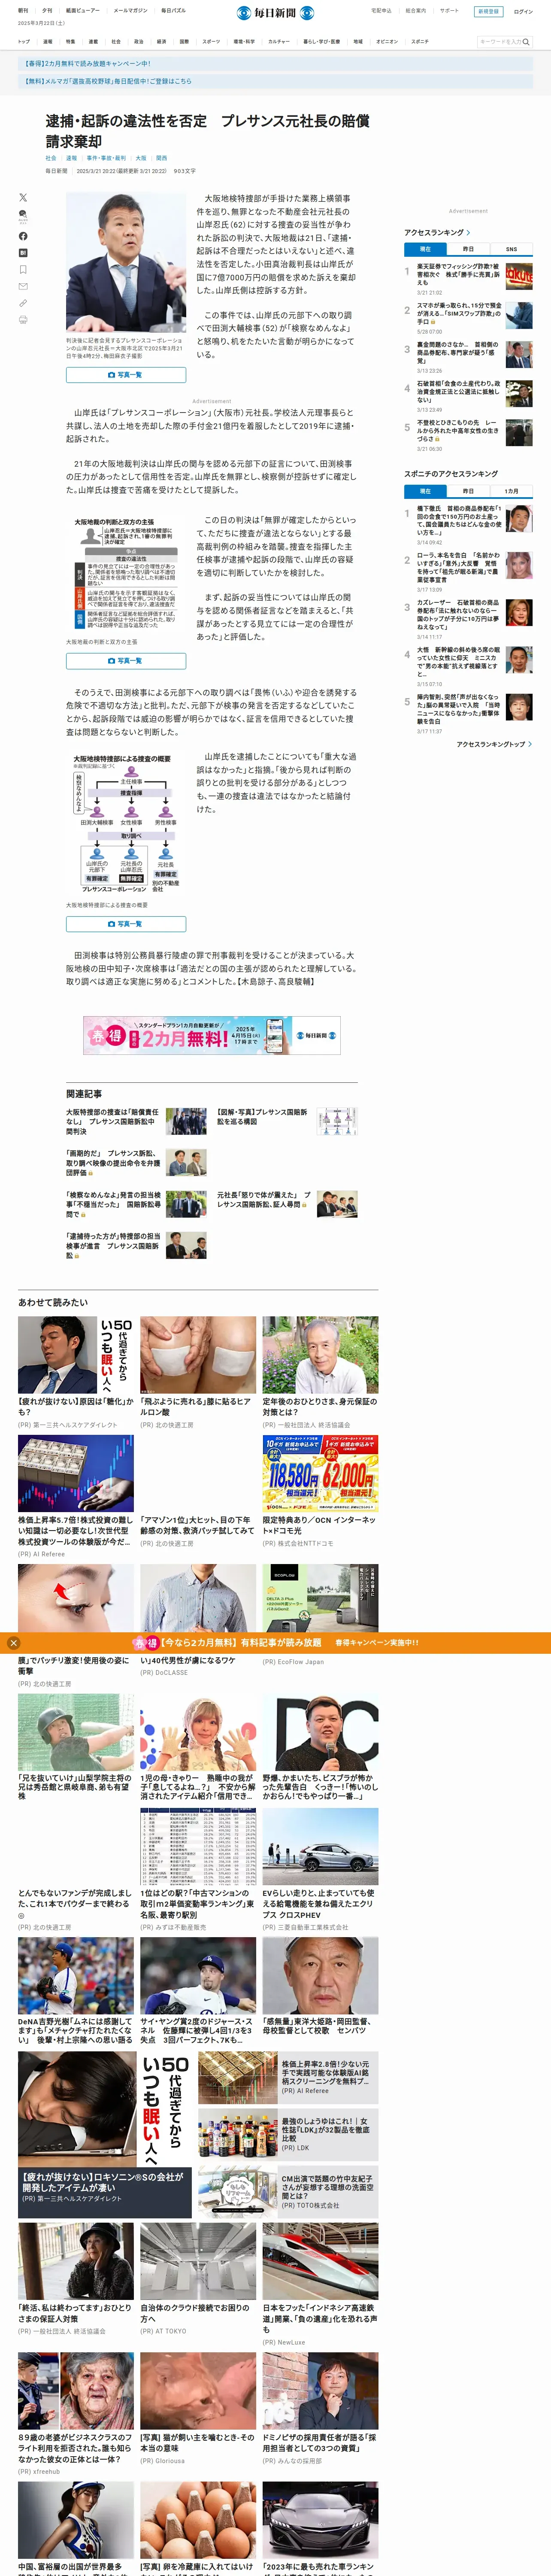
Task: Select 昨日 tab in アクセスランキング
Action: click(x=468, y=249)
